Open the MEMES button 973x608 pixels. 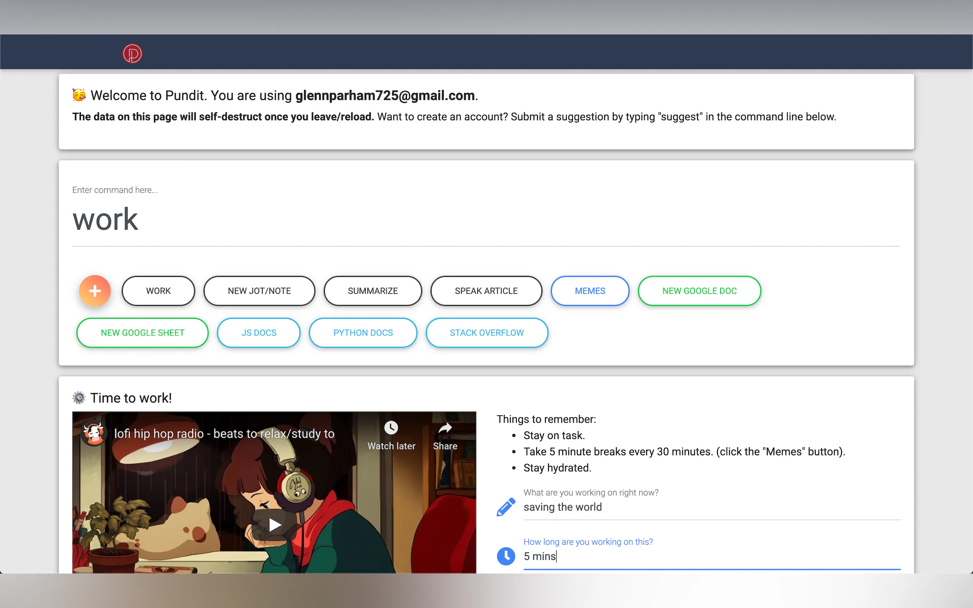(590, 291)
